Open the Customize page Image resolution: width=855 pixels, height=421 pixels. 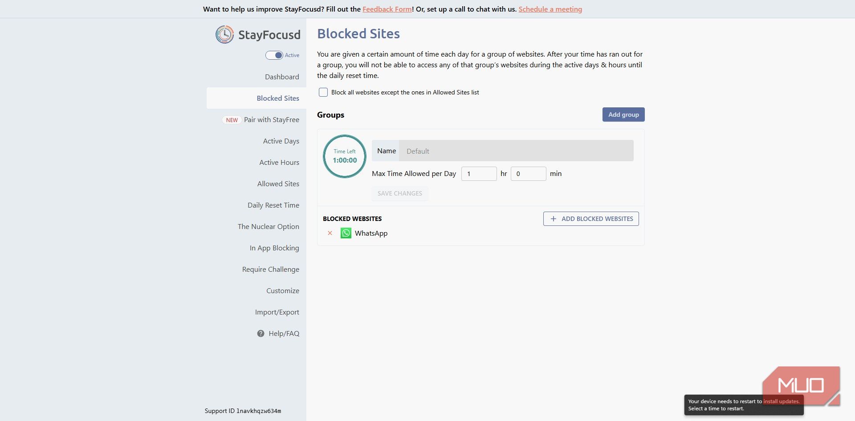(x=283, y=290)
